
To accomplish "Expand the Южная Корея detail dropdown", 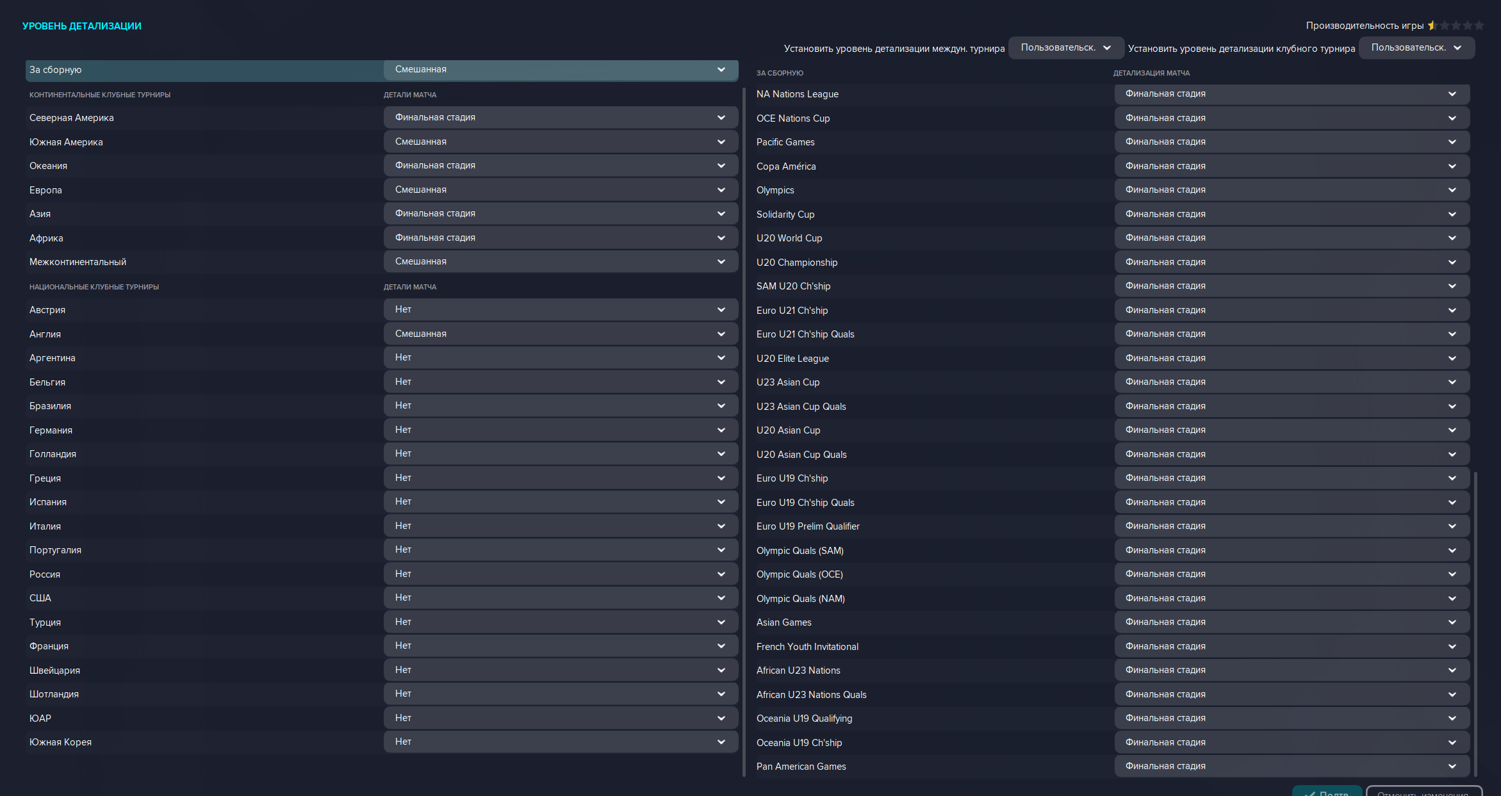I will [x=560, y=742].
